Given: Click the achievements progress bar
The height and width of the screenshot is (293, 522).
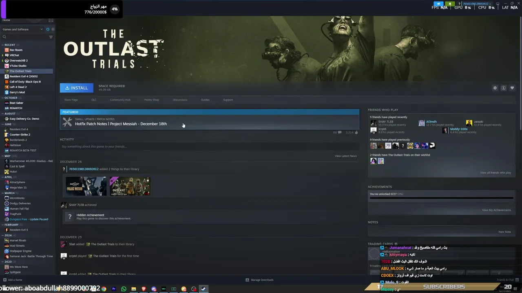Looking at the screenshot, I should 441,198.
